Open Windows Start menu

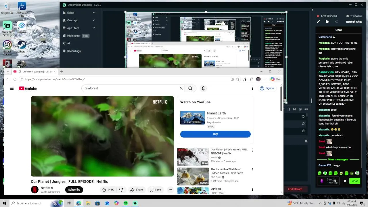tap(5, 203)
